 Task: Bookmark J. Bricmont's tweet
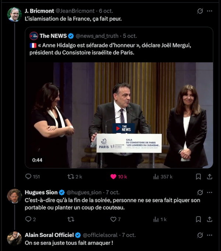[198, 177]
